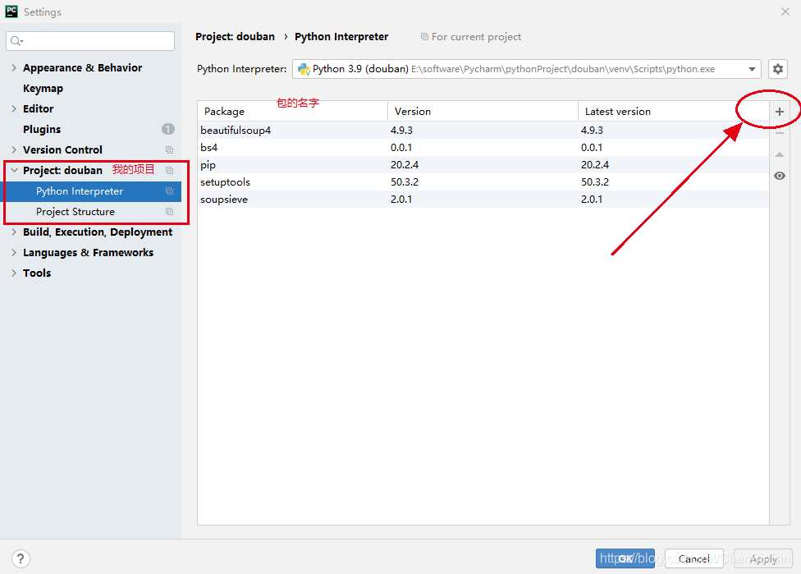Close the Settings dialog
The height and width of the screenshot is (574, 801).
click(x=785, y=11)
